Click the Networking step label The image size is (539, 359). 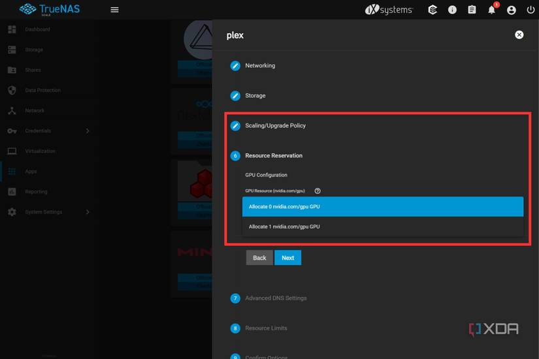pyautogui.click(x=260, y=66)
